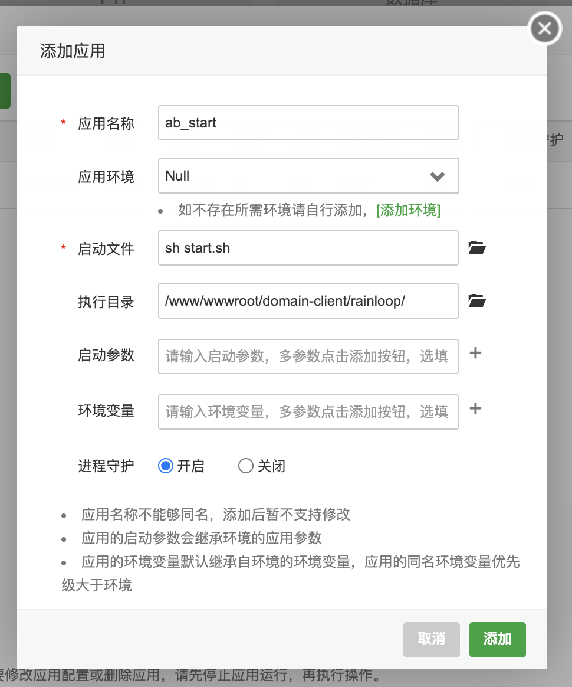Click the 应用环境 label
Screen dimensions: 572x687
(x=106, y=177)
